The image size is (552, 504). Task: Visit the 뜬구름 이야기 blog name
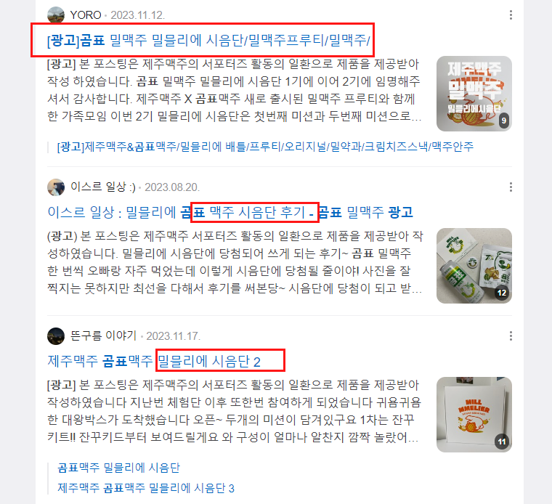coord(103,336)
